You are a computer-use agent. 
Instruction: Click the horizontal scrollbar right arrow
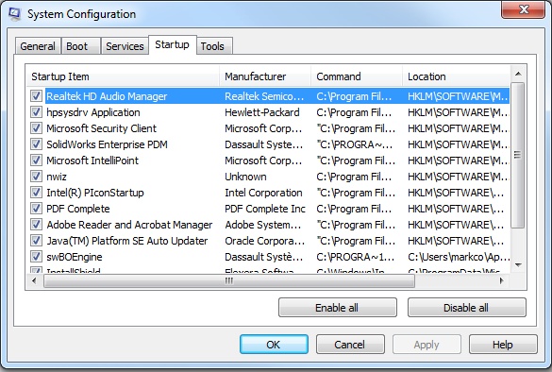click(x=502, y=280)
